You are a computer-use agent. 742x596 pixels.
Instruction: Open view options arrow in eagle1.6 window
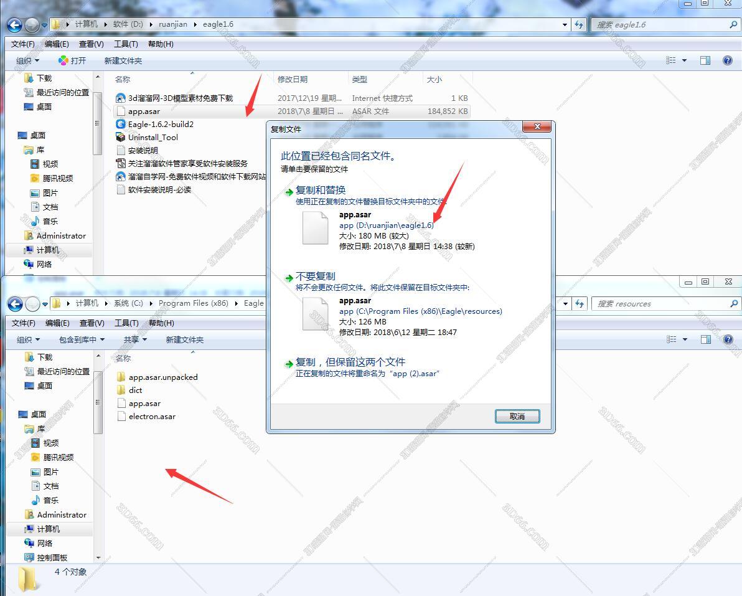(x=684, y=60)
